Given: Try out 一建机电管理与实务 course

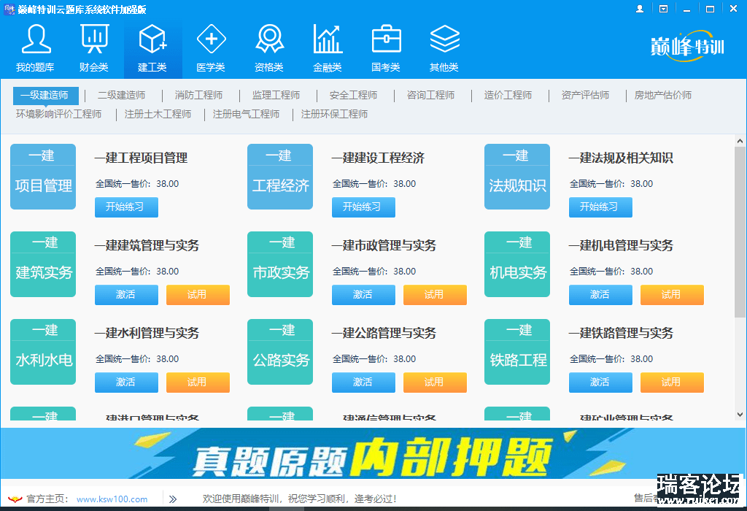Looking at the screenshot, I should (x=672, y=295).
